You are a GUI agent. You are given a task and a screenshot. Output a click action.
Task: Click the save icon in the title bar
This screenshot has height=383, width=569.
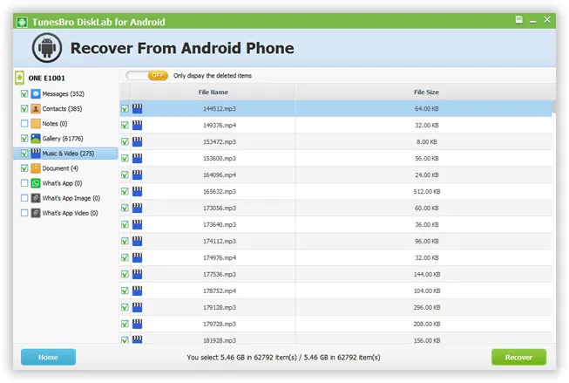519,19
